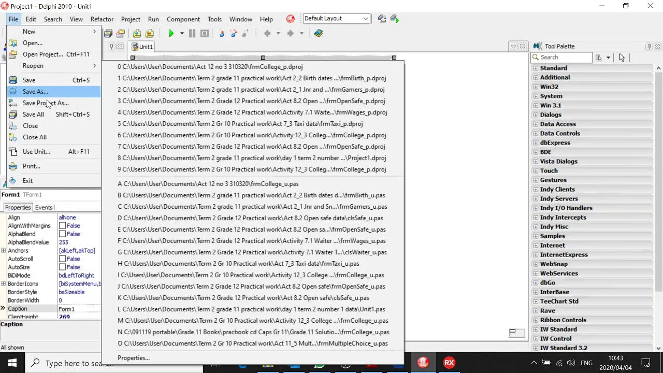Image resolution: width=663 pixels, height=373 pixels.
Task: Click the Save Desktop layout icon
Action: point(382,19)
